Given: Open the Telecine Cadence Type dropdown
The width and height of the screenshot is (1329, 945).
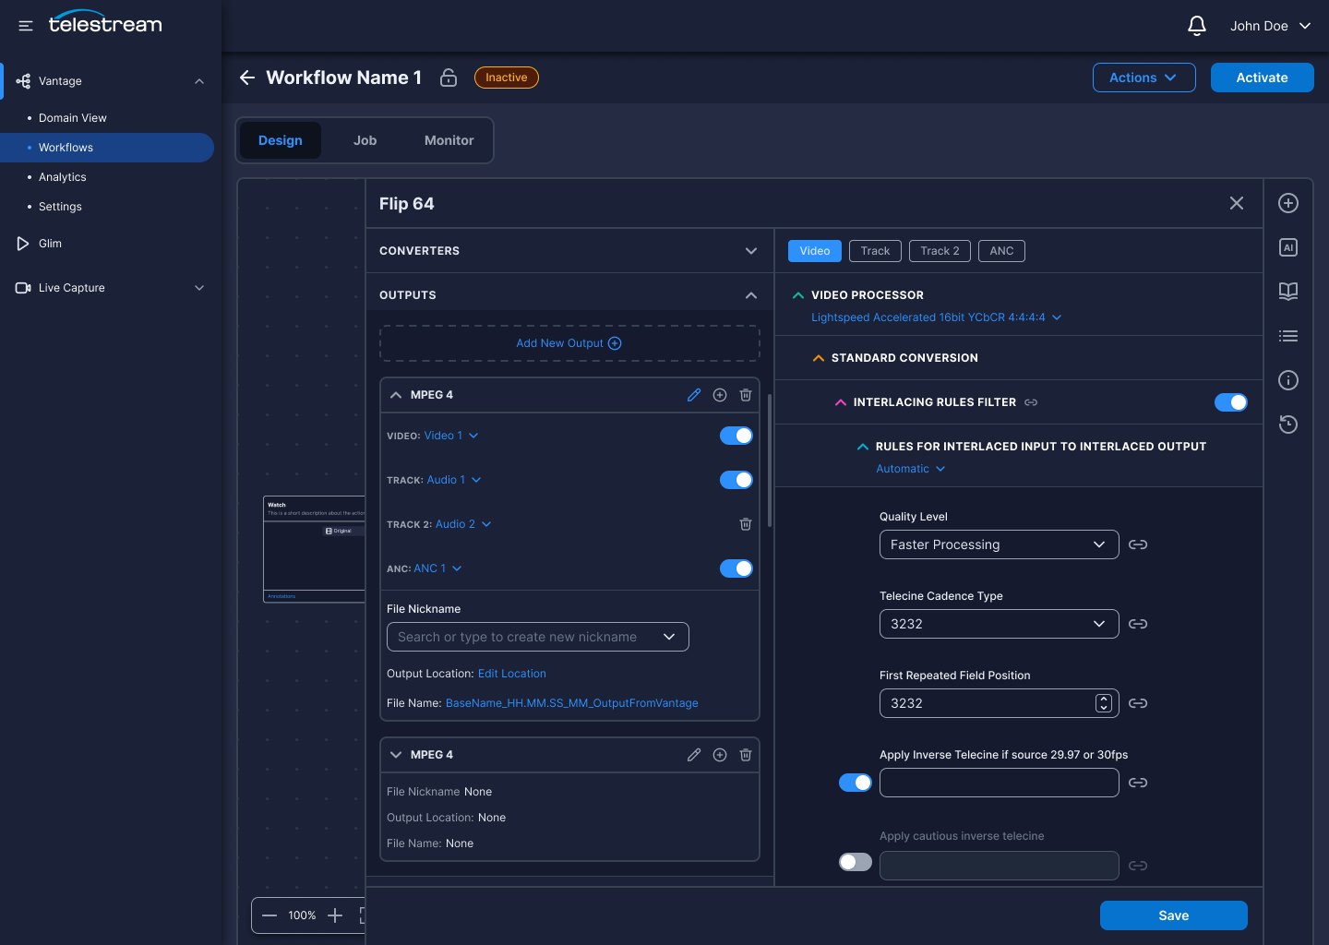Looking at the screenshot, I should point(999,624).
